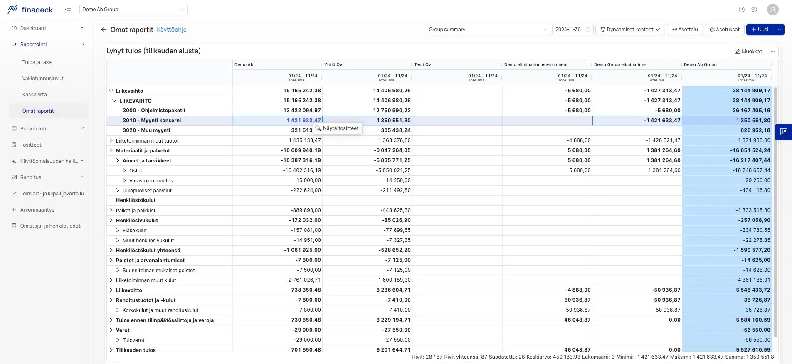Click the Muokkaa button
This screenshot has width=792, height=364.
(x=749, y=52)
